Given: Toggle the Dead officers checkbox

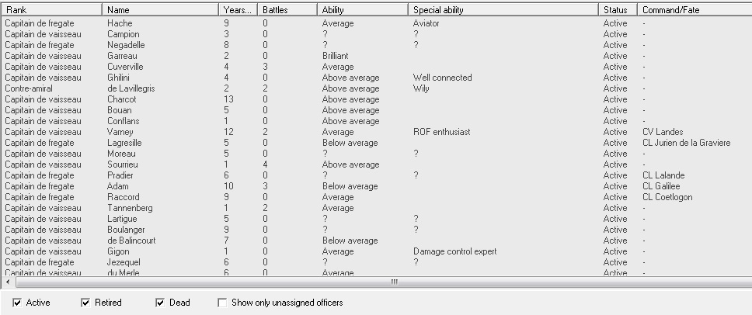Looking at the screenshot, I should point(160,303).
